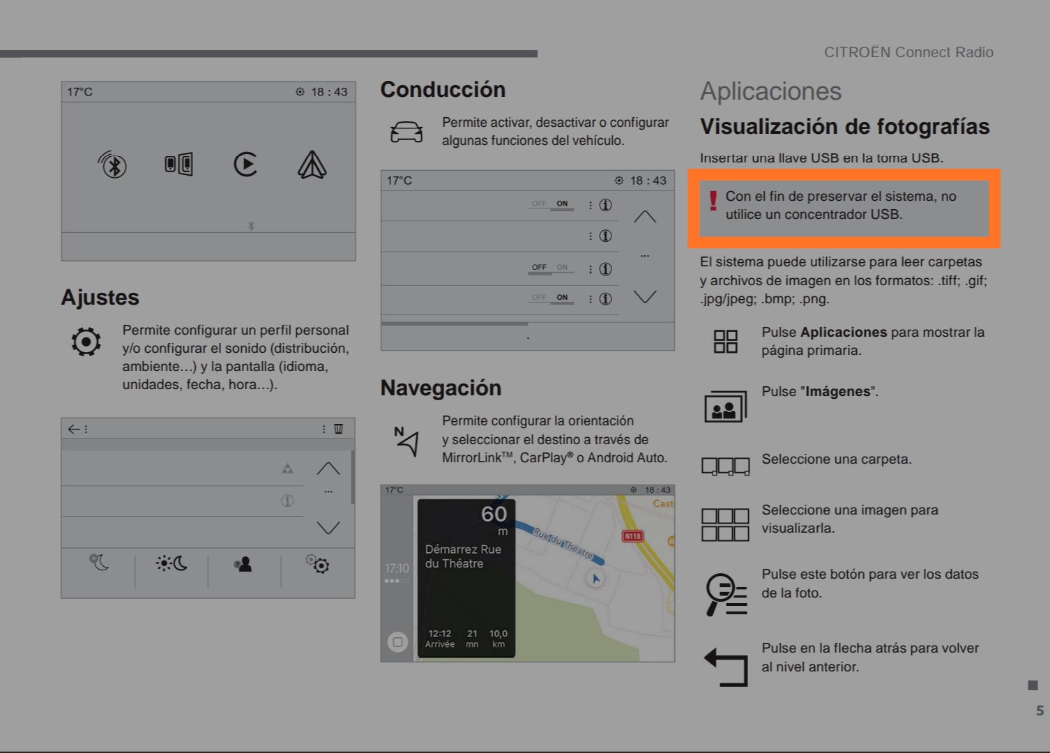Open the profile person icon

243,564
